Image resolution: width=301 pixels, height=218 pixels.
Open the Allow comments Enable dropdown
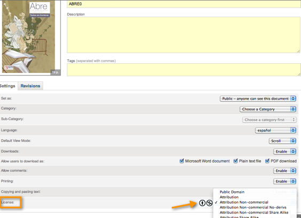(x=284, y=171)
